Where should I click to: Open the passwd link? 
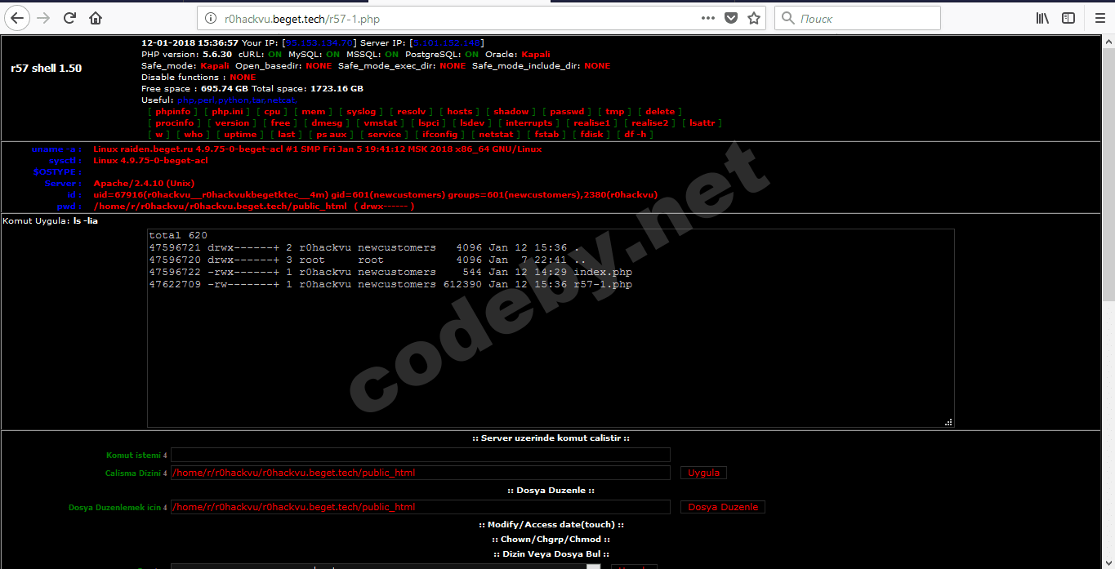click(566, 111)
